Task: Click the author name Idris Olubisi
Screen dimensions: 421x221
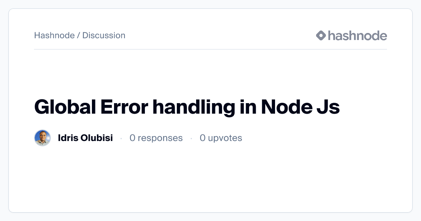Action: [85, 138]
